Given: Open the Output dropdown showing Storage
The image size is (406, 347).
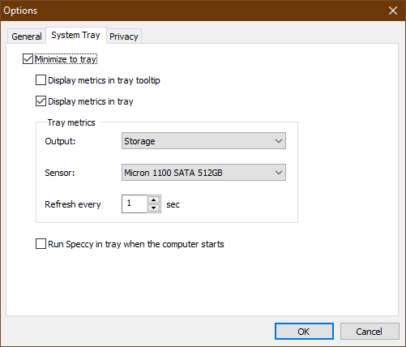Looking at the screenshot, I should [x=203, y=141].
